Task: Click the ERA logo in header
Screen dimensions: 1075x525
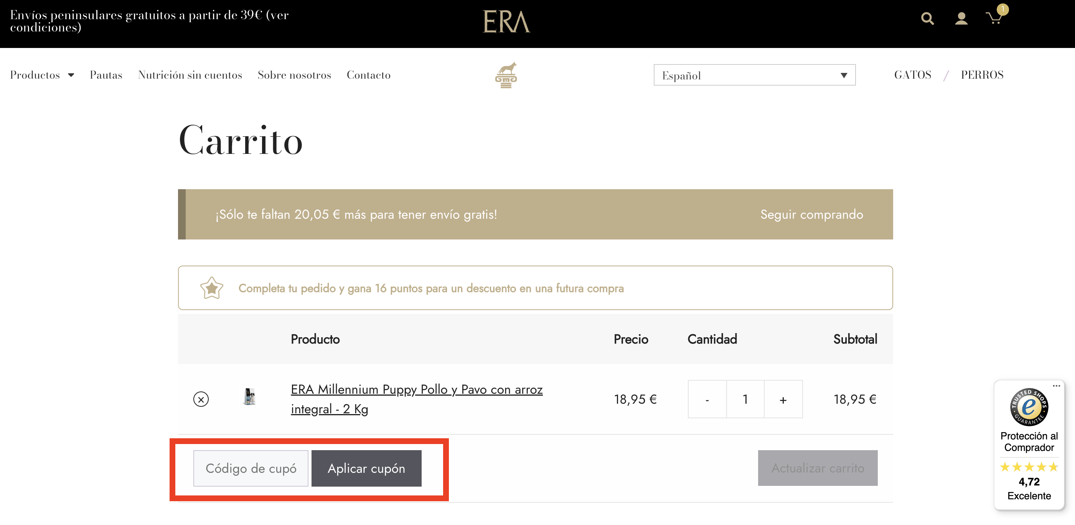Action: pos(506,22)
